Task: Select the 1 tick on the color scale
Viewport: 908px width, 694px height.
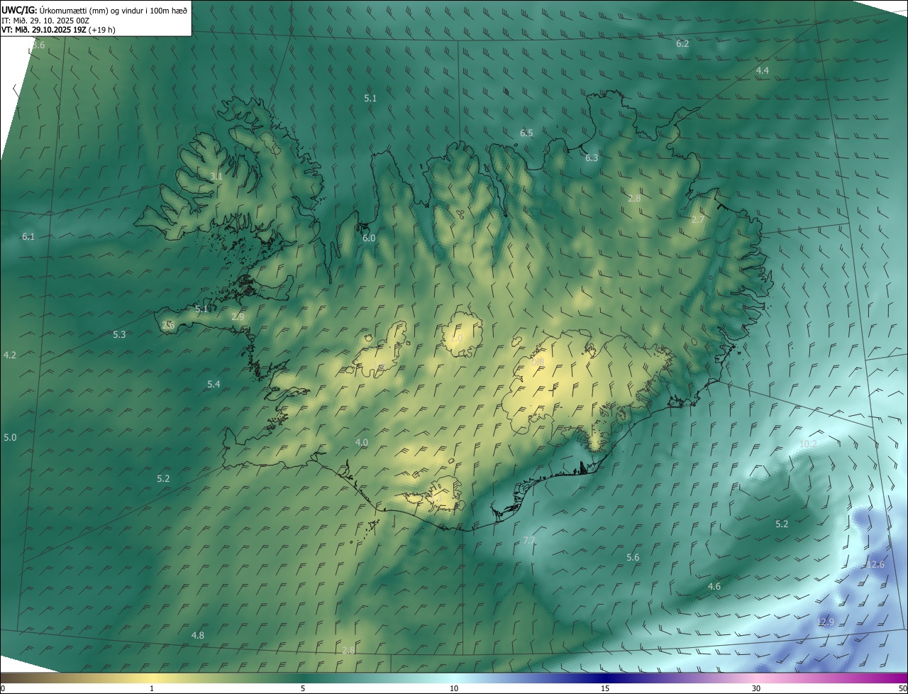Action: tap(152, 689)
